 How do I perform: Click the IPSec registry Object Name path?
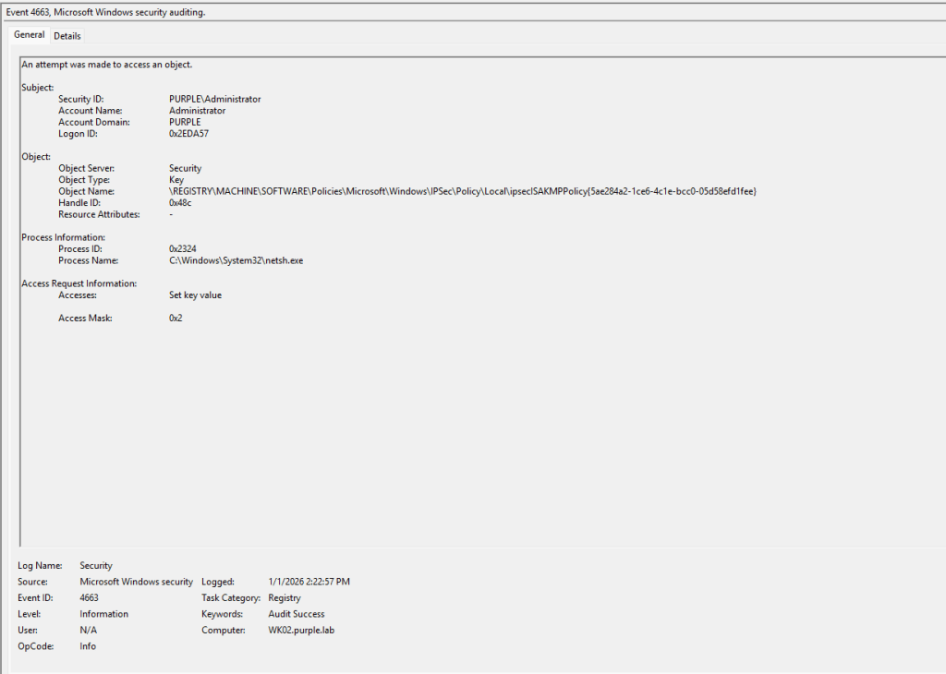tap(462, 191)
